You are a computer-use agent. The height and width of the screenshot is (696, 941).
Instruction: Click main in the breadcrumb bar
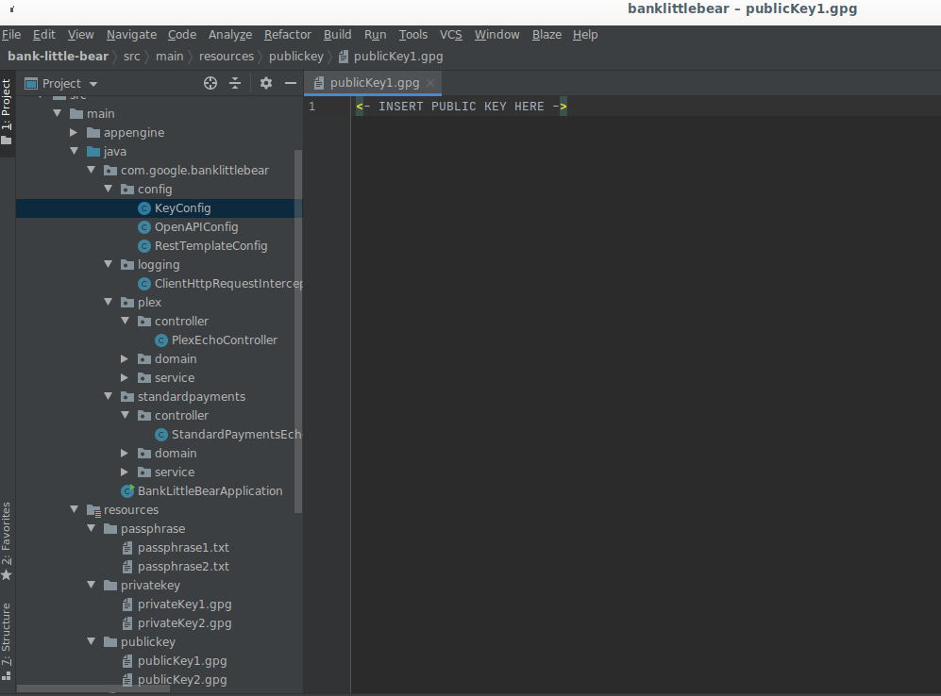(x=169, y=56)
